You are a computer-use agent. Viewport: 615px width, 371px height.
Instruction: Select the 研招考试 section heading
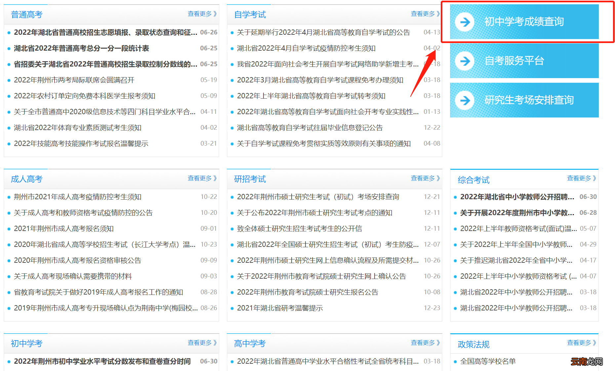pyautogui.click(x=250, y=179)
